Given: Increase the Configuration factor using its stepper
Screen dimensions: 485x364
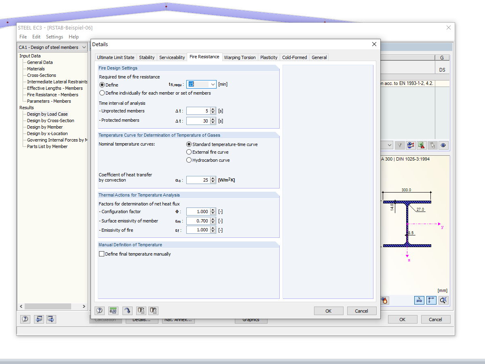Looking at the screenshot, I should [x=213, y=210].
